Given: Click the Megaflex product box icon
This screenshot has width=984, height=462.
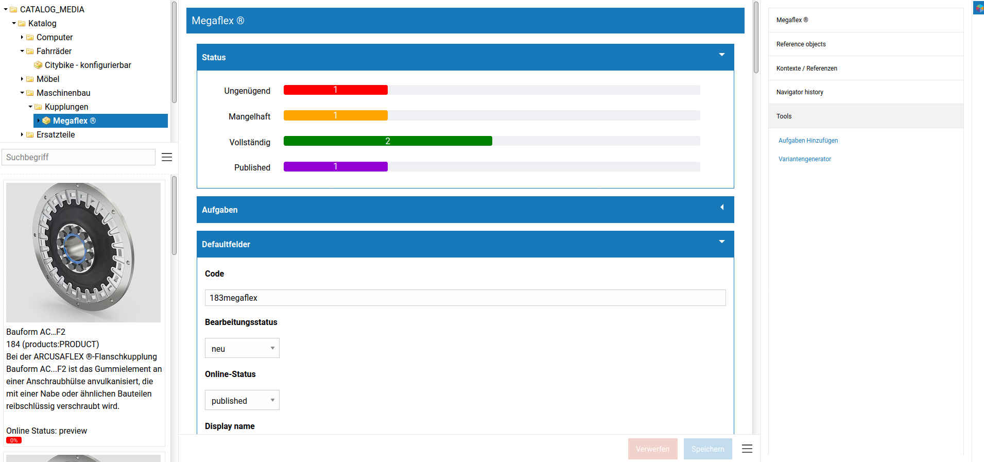Looking at the screenshot, I should coord(46,121).
